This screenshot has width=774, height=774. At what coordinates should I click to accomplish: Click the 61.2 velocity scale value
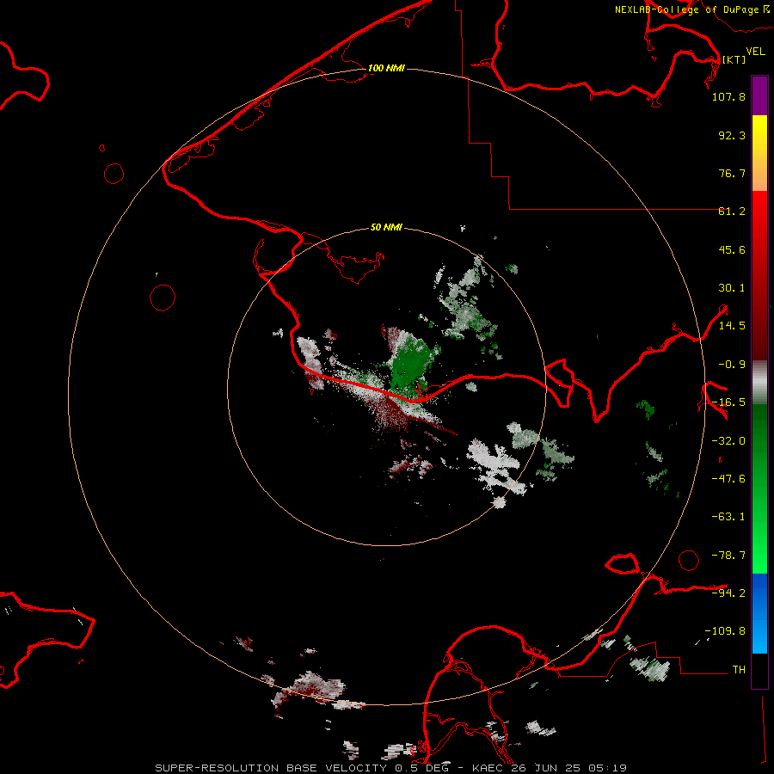pyautogui.click(x=732, y=212)
